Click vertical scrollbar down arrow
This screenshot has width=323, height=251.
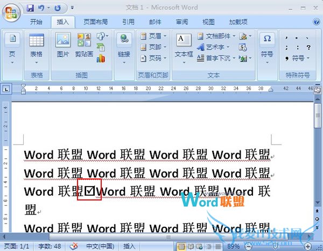[x=318, y=203]
